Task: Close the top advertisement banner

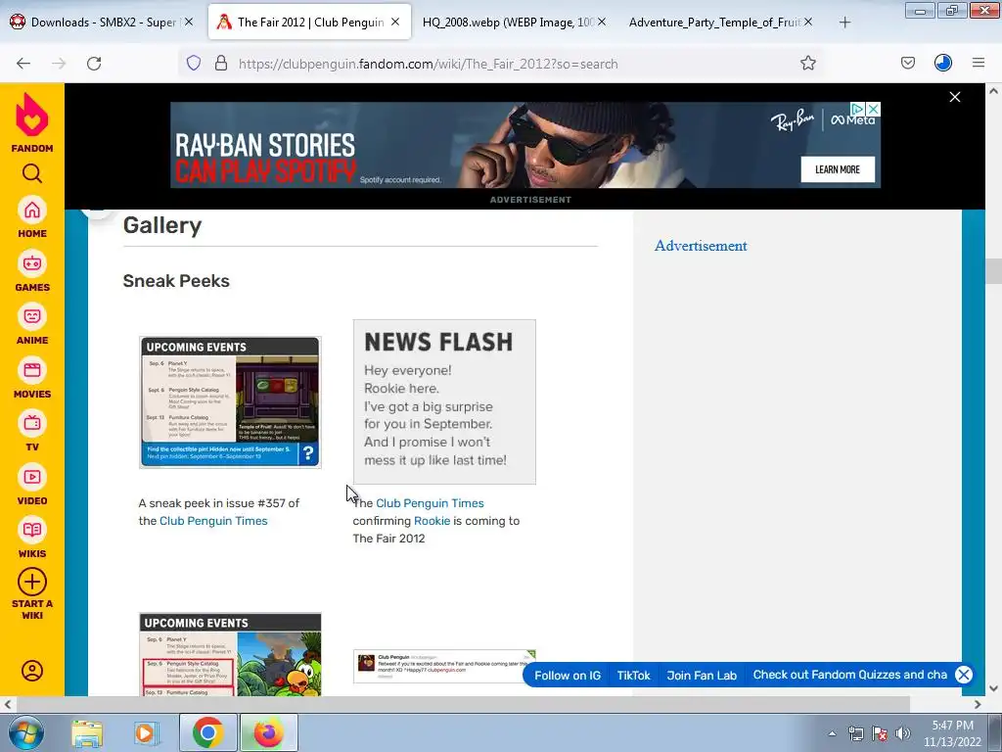Action: click(x=955, y=97)
